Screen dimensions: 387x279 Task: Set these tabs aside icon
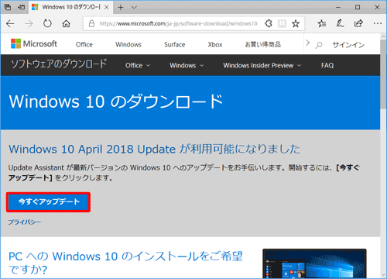pyautogui.click(x=22, y=7)
